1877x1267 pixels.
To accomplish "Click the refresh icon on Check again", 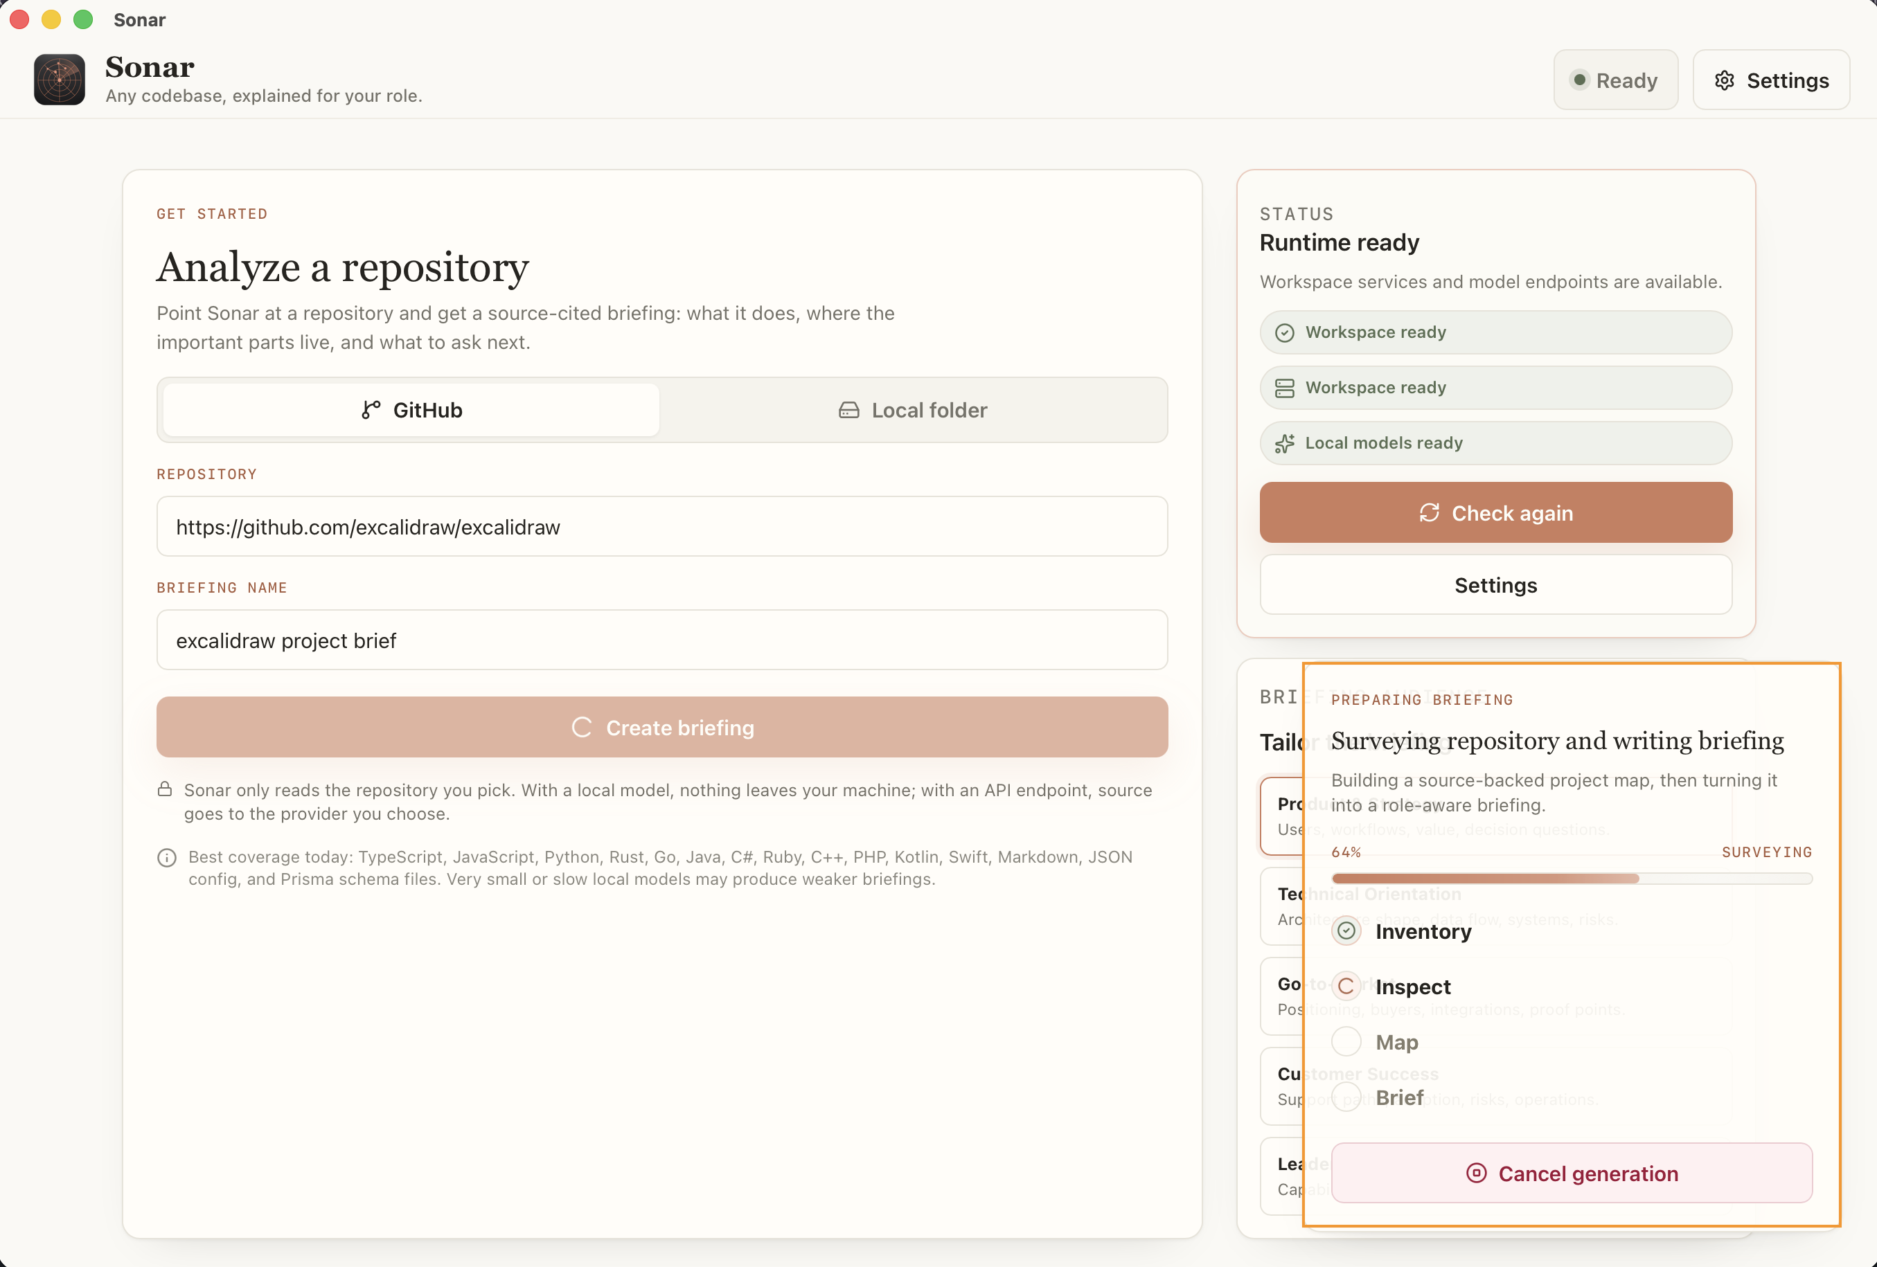I will 1429,513.
